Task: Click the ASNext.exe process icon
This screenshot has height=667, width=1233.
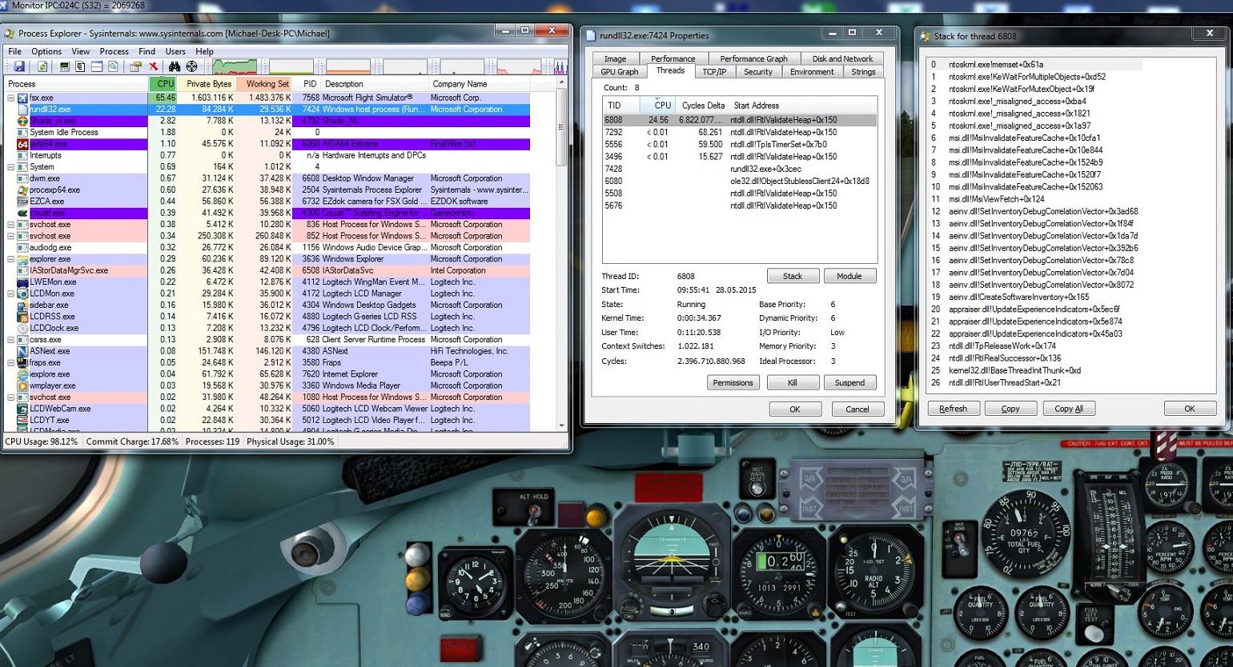Action: pos(22,351)
